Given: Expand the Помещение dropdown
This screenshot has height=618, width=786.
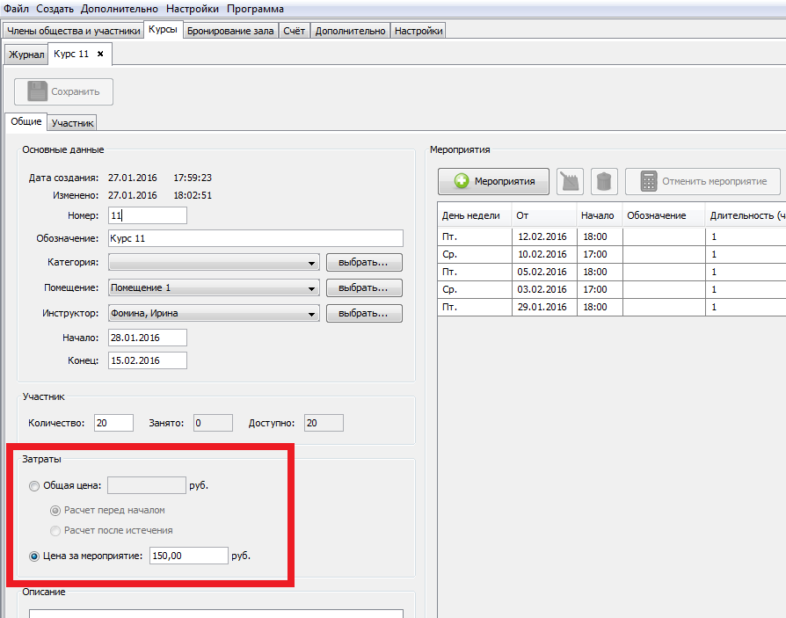Looking at the screenshot, I should (x=214, y=287).
